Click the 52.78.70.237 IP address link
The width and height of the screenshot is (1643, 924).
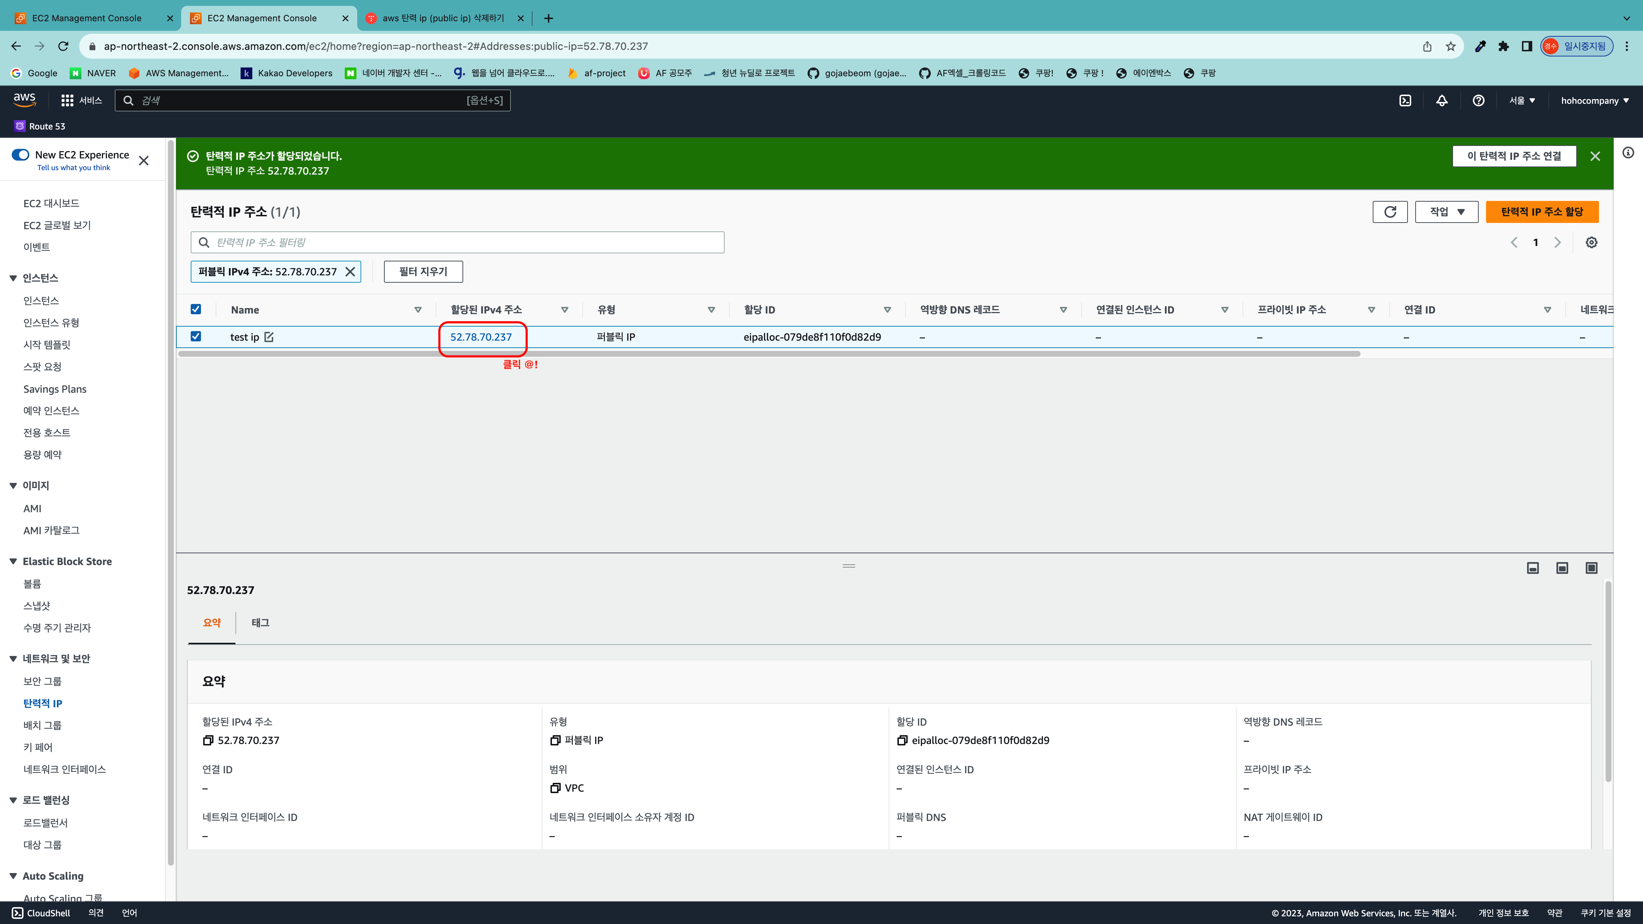click(x=481, y=337)
